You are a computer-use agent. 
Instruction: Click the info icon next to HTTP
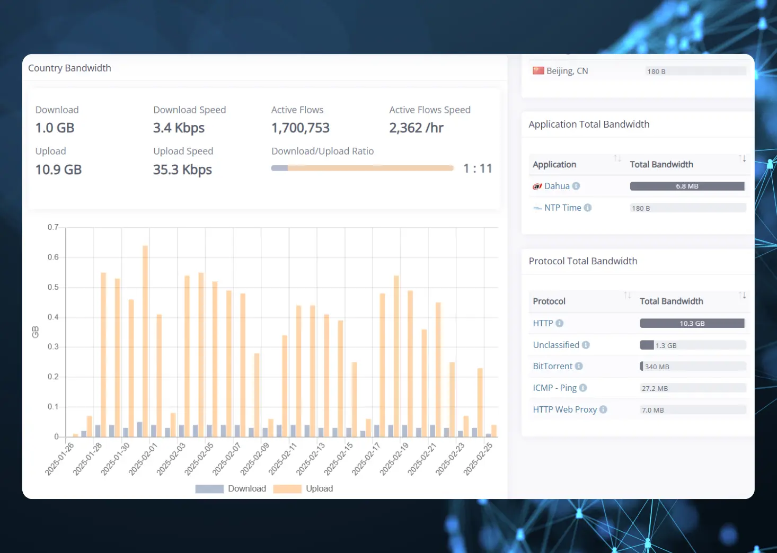(x=560, y=323)
